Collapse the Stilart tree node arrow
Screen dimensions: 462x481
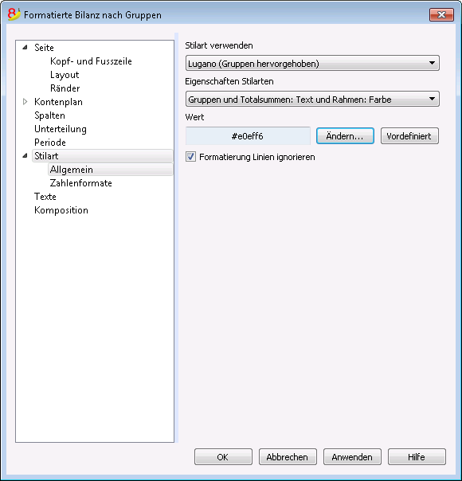pos(25,156)
